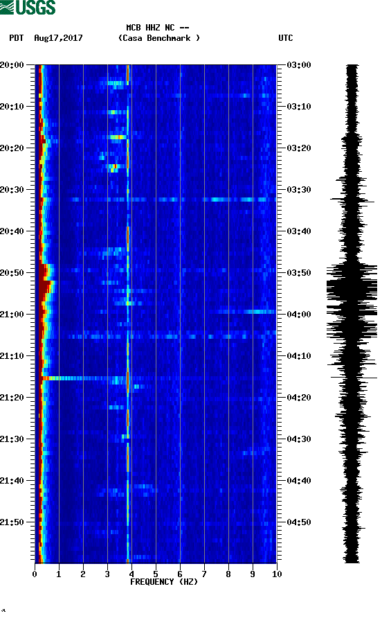
Task: Click the '04:00' UTC time label
Action: (x=299, y=315)
